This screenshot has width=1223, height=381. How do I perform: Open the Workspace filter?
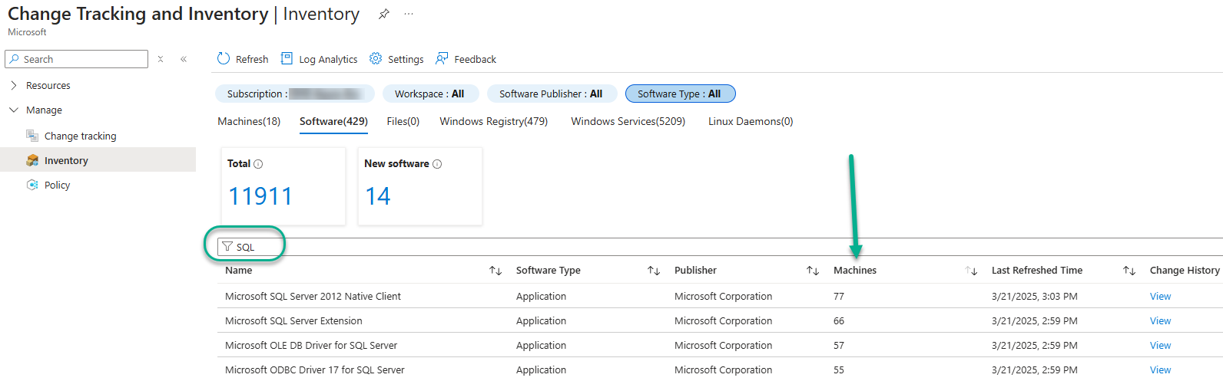(x=430, y=94)
